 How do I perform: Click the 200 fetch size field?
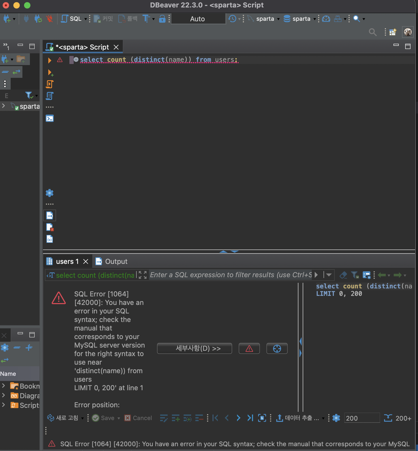point(362,418)
